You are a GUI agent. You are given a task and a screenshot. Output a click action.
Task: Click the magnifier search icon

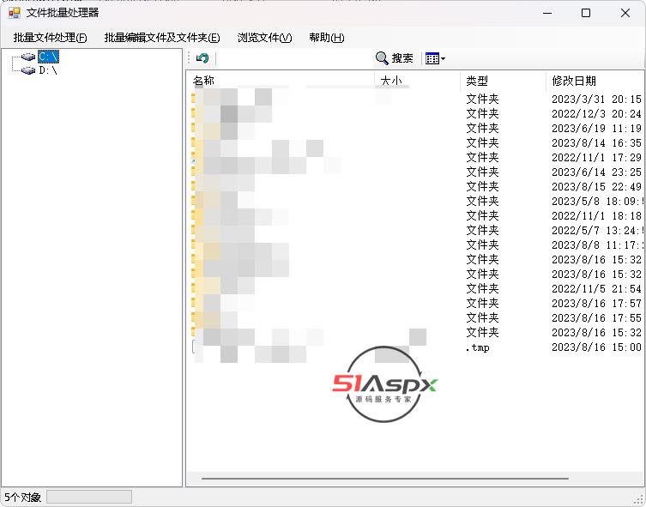coord(382,58)
